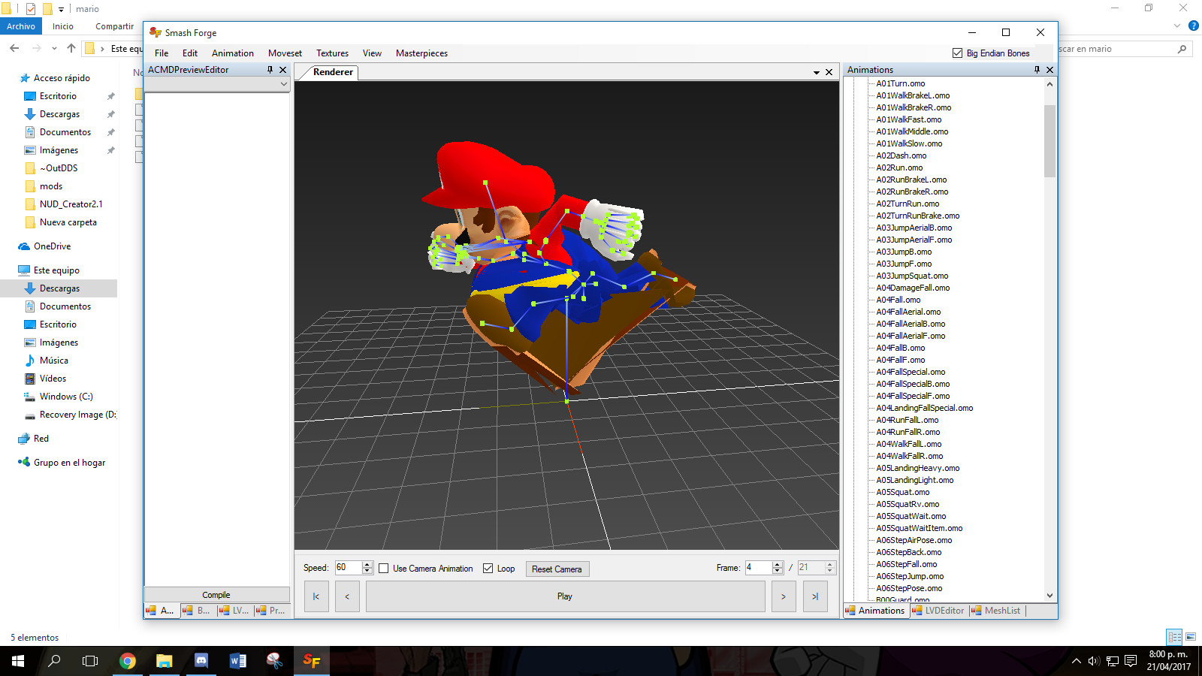This screenshot has height=676, width=1202.
Task: Unpin the Animations panel
Action: [1037, 69]
